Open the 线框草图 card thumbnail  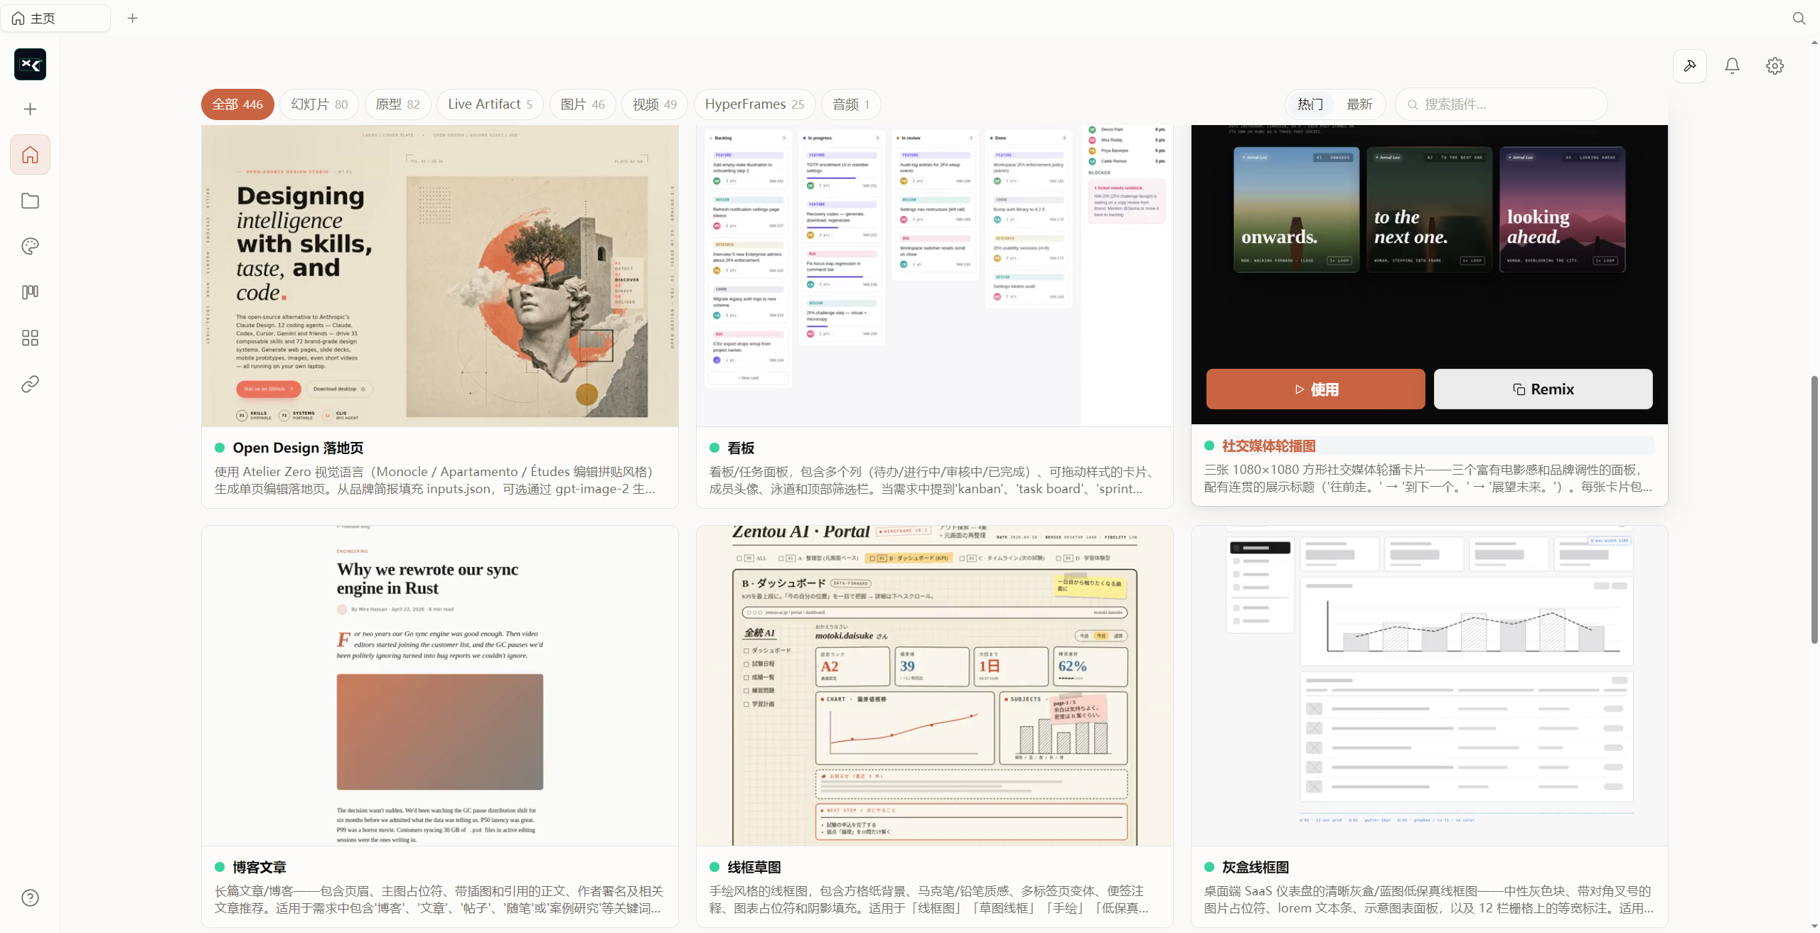[x=934, y=686]
